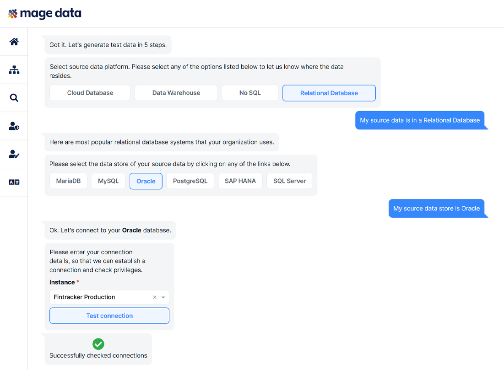This screenshot has height=370, width=504.
Task: Click the user edit pencil sidebar icon
Action: pyautogui.click(x=14, y=154)
